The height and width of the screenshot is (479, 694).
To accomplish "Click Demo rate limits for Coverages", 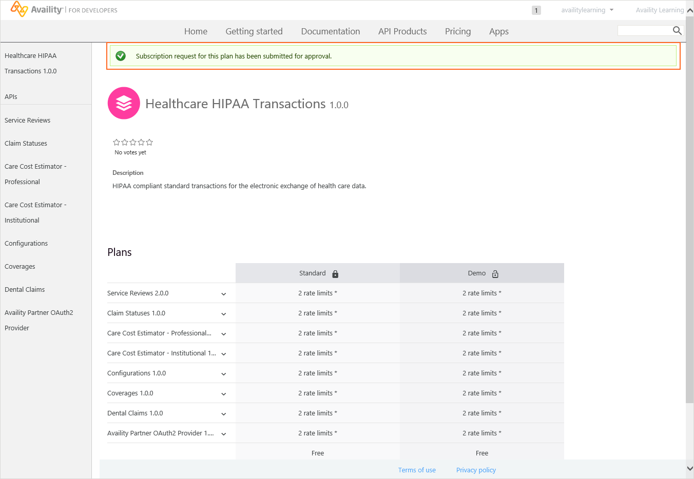I will pyautogui.click(x=482, y=393).
